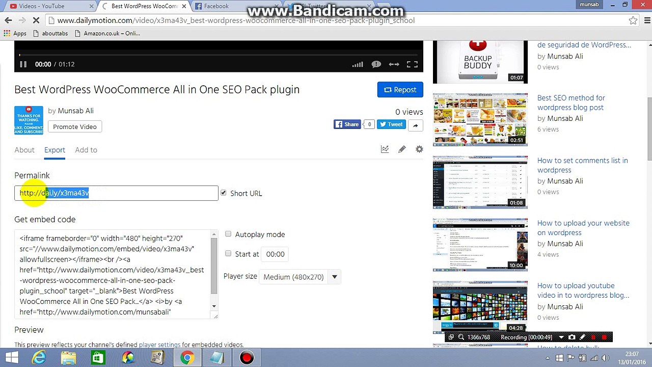
Task: Uncheck the Short URL checkbox
Action: 223,193
